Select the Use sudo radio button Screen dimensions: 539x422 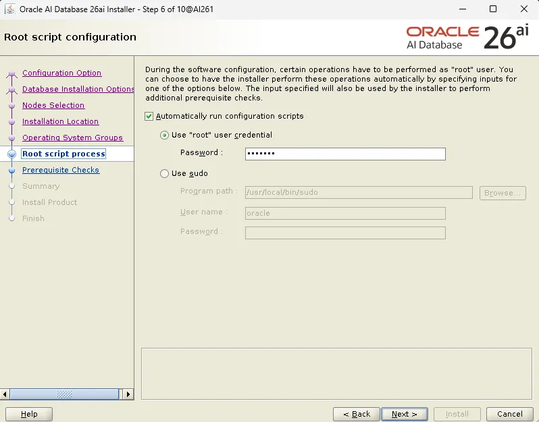coord(164,174)
